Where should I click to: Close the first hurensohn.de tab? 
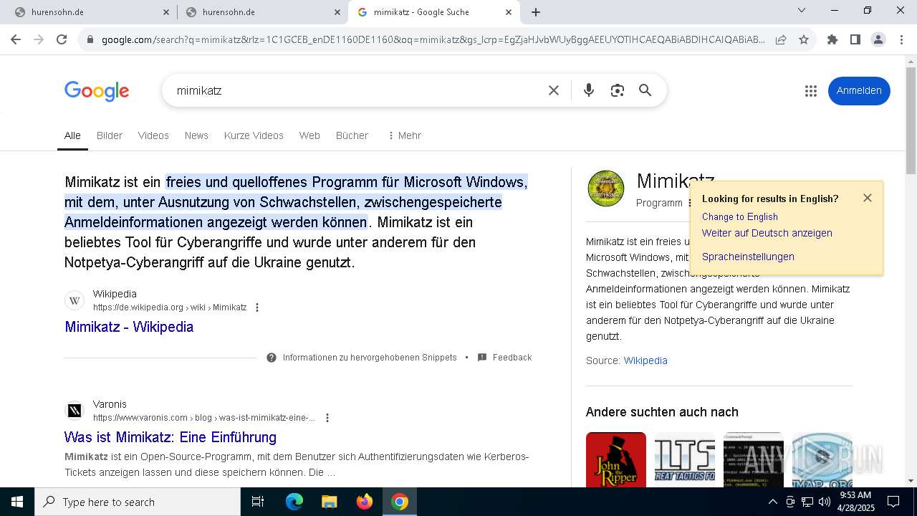click(166, 12)
